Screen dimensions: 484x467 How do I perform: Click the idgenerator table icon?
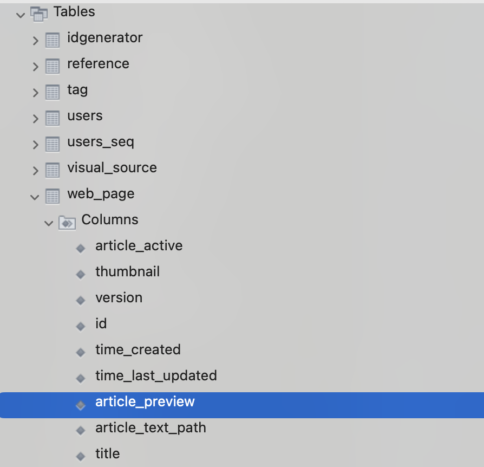53,40
